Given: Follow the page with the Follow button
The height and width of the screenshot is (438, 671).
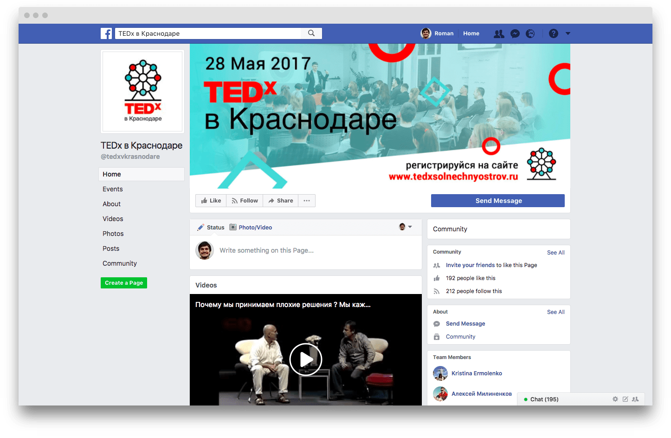Looking at the screenshot, I should tap(245, 201).
